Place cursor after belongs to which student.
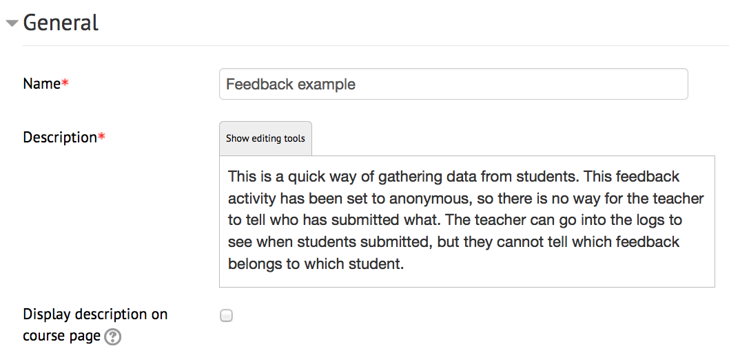Viewport: 729px width, 355px height. coord(404,264)
